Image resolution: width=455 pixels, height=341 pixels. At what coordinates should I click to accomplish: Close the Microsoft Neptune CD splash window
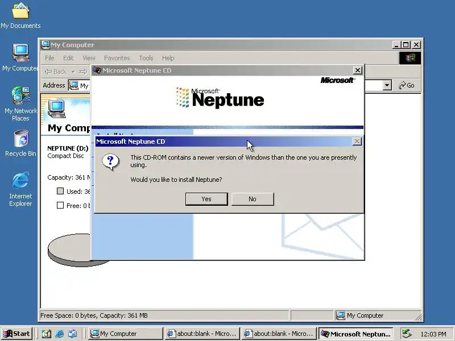(358, 70)
